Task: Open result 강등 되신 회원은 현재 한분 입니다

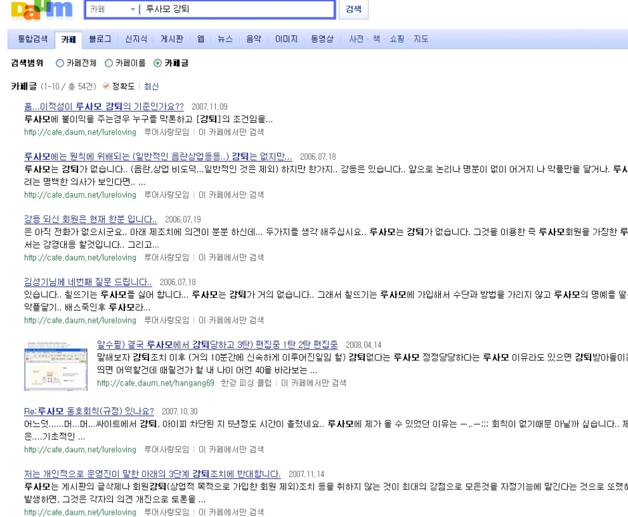Action: point(90,220)
